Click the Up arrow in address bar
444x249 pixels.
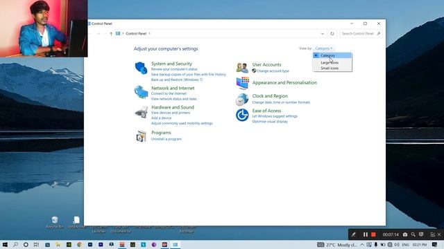111,34
